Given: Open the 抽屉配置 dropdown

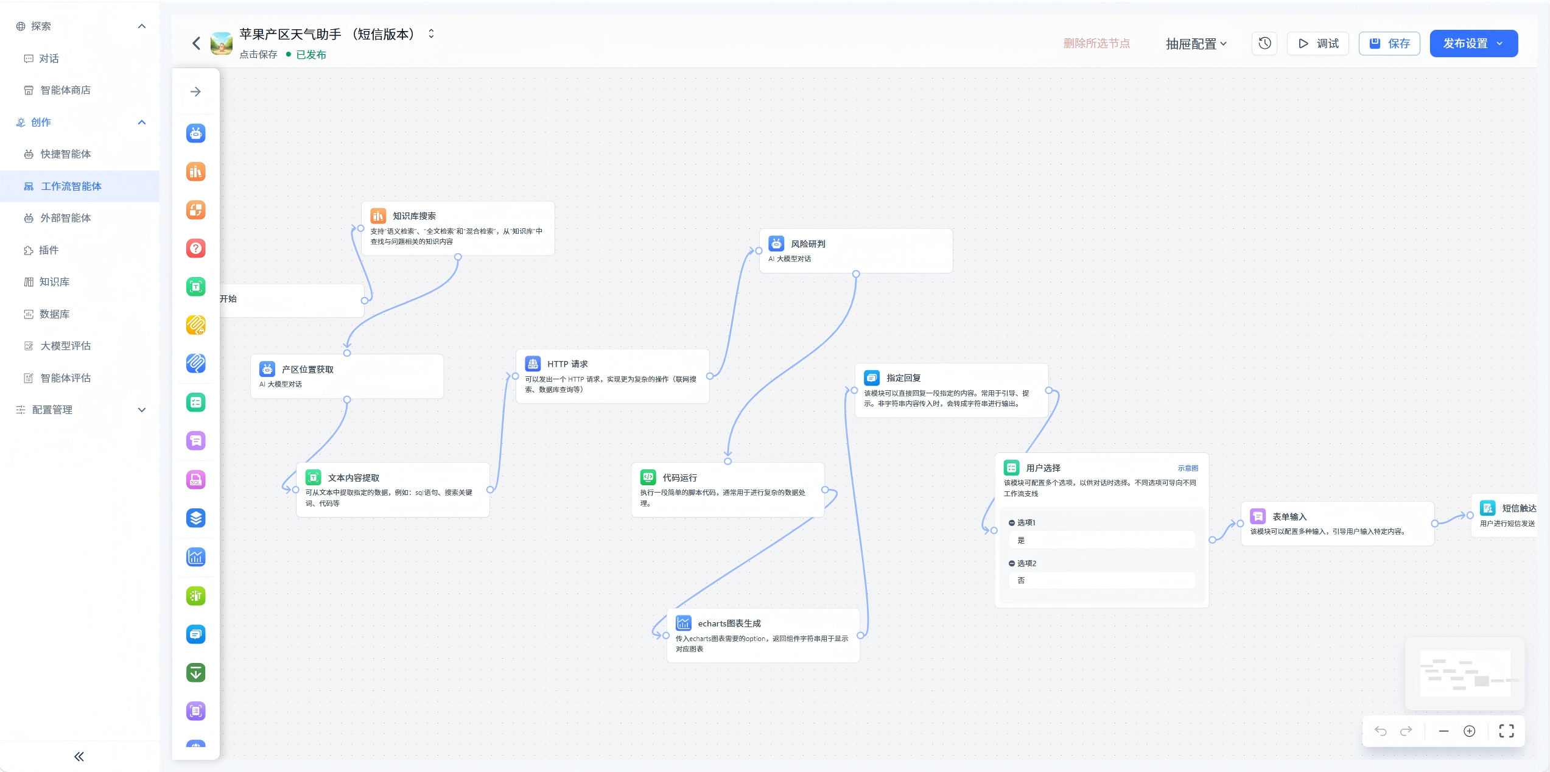Looking at the screenshot, I should (x=1196, y=44).
